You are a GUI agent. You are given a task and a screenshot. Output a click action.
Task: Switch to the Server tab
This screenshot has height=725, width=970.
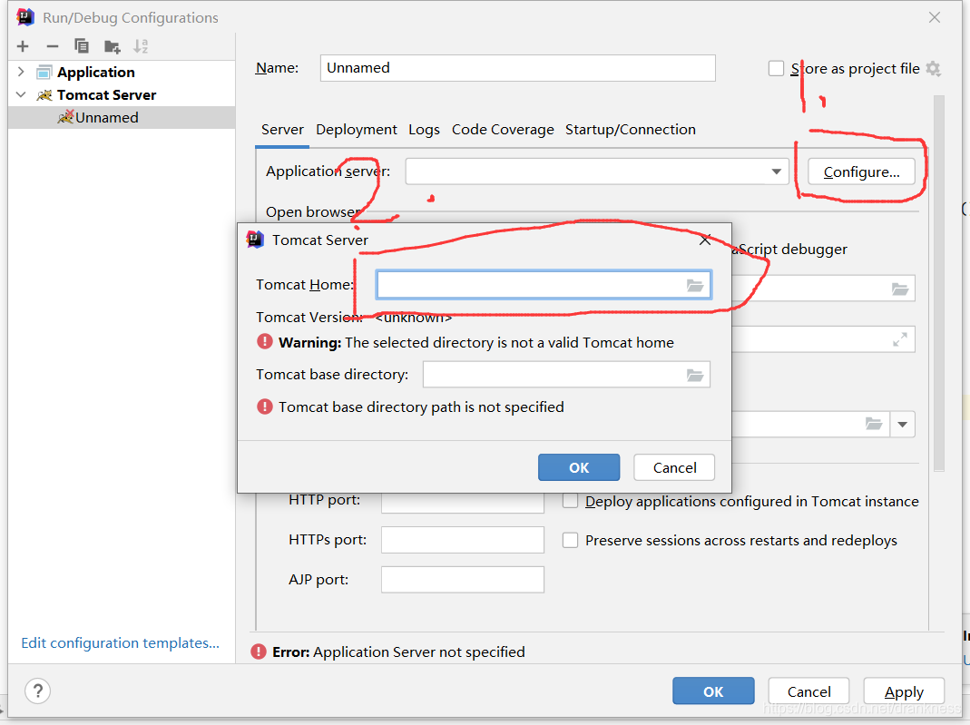pos(282,130)
